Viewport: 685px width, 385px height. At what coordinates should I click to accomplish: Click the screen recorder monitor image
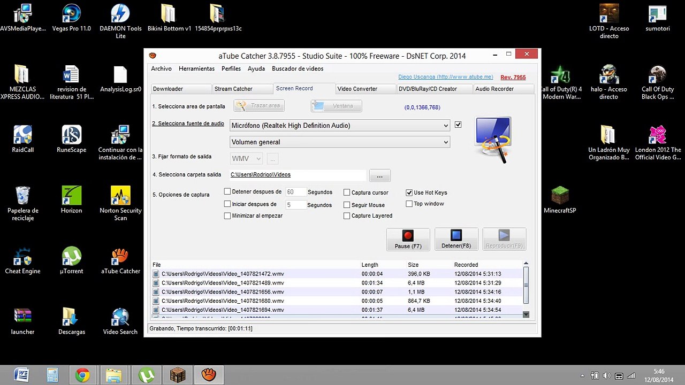(x=493, y=140)
